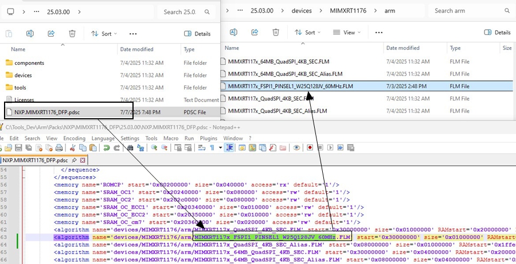This screenshot has width=516, height=264.
Task: Expand chevron after 25.03.00 in left breadcrumb
Action: [79, 12]
